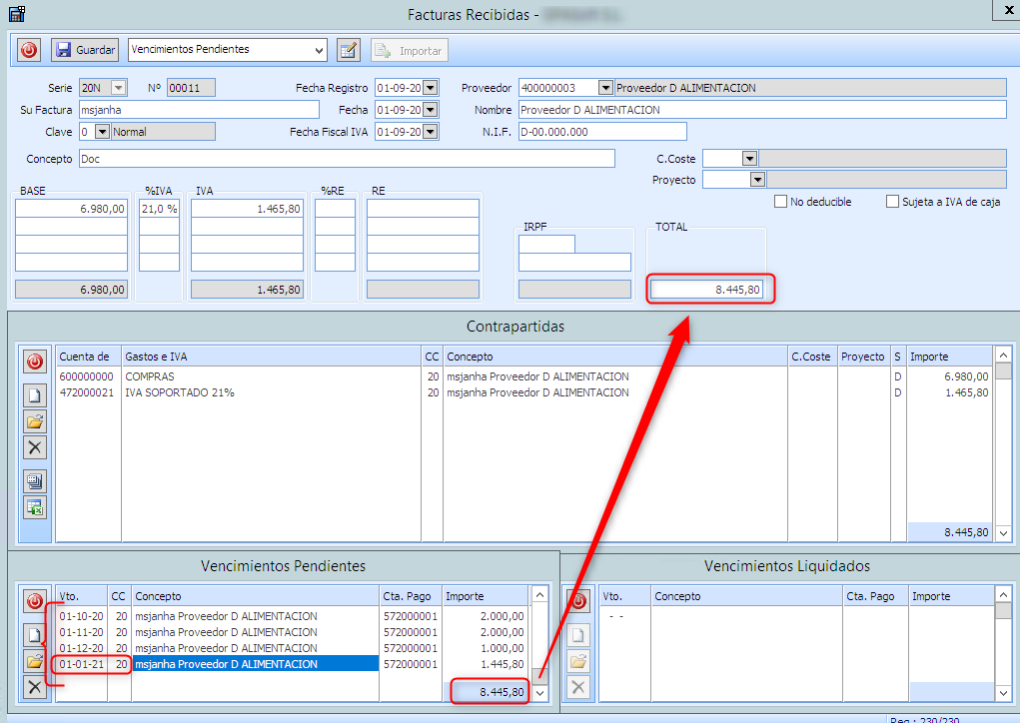
Task: Expand the C.Coste dropdown
Action: 749,158
